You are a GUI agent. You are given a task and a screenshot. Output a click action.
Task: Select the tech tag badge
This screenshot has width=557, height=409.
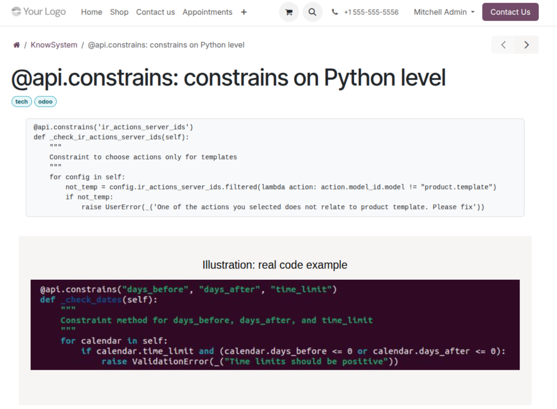click(22, 102)
